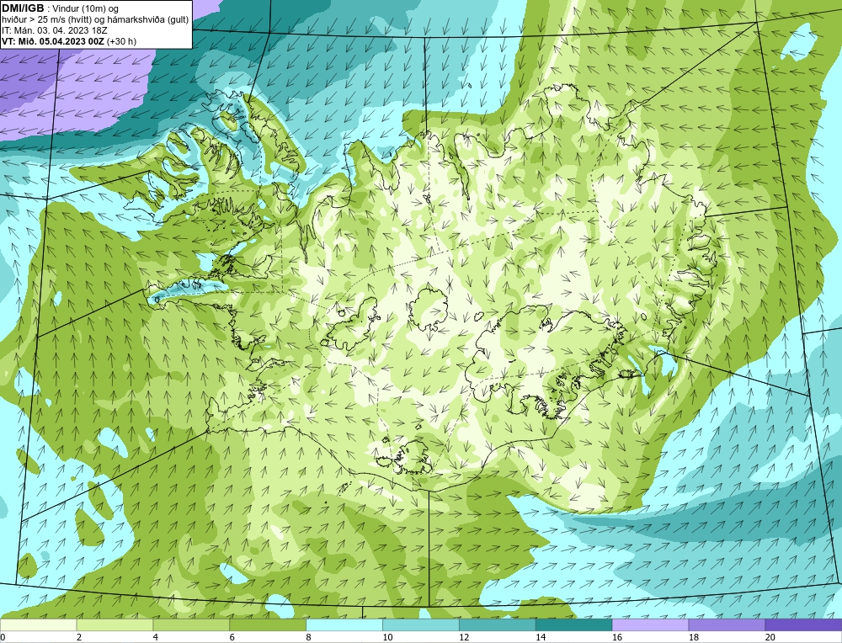Select the 2–4 m/s light green legend swatch
Screen dimensions: 842x643
pyautogui.click(x=115, y=625)
